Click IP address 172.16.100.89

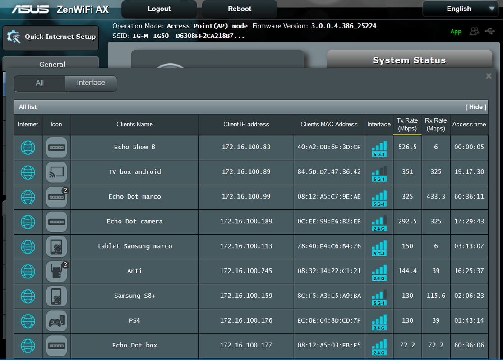pos(246,171)
